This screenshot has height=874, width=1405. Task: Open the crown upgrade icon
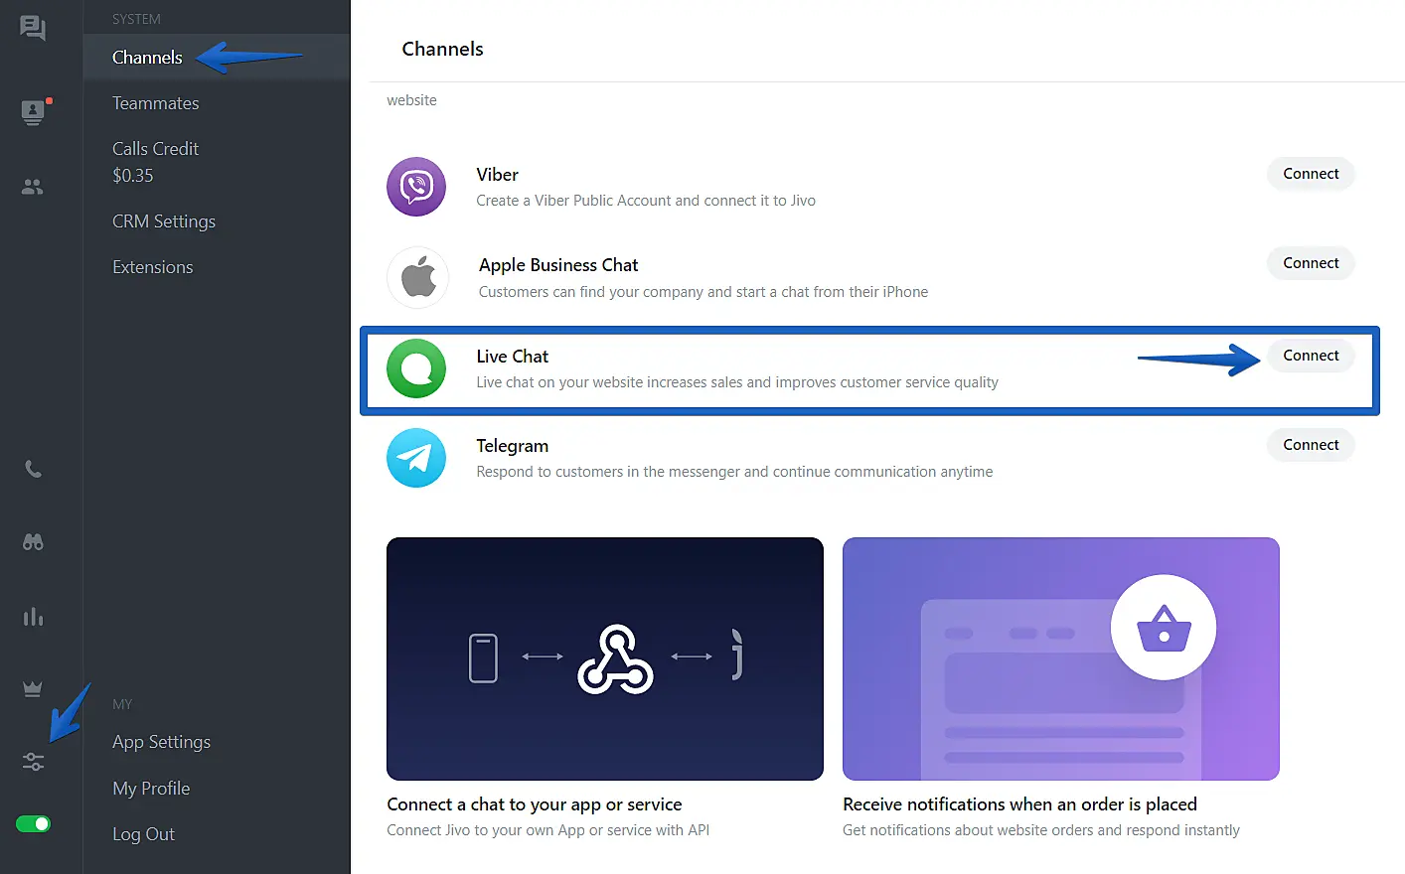[x=33, y=688]
